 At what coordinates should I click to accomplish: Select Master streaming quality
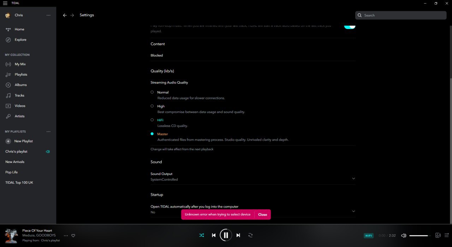pos(152,134)
